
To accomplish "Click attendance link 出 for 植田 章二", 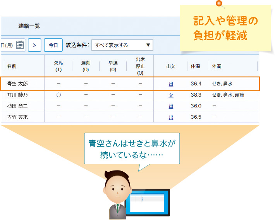I will [171, 106].
